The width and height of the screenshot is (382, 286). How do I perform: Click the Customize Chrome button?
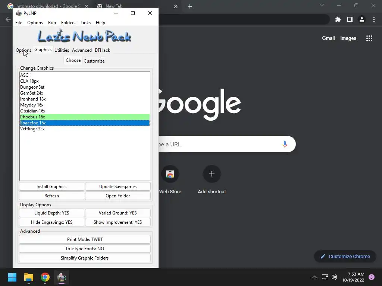tap(345, 256)
